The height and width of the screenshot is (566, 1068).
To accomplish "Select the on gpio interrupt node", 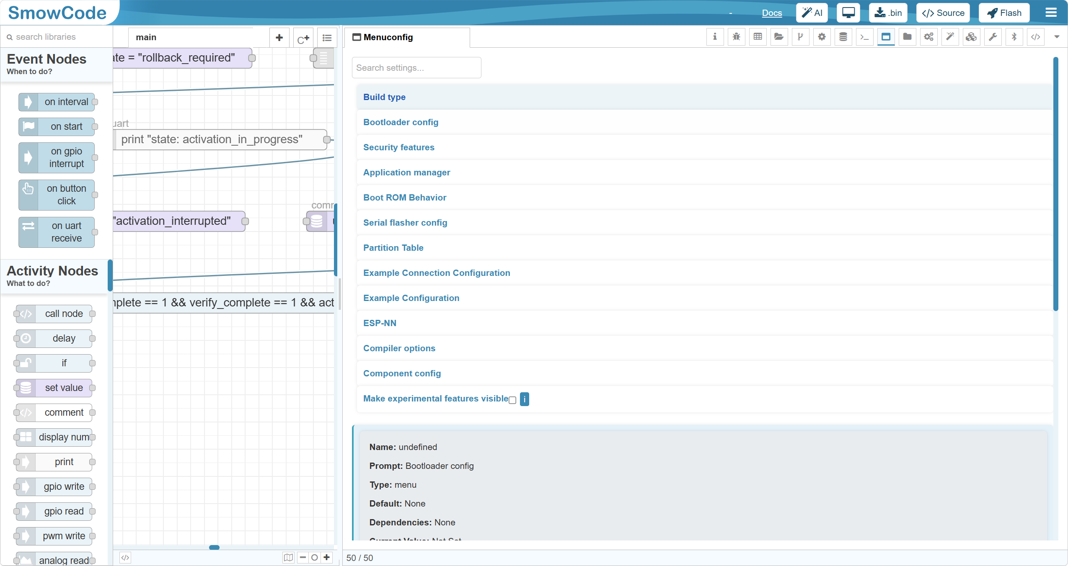I will (57, 158).
